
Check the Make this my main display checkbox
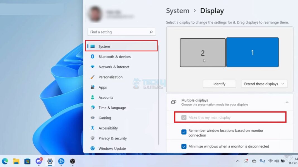pos(184,117)
